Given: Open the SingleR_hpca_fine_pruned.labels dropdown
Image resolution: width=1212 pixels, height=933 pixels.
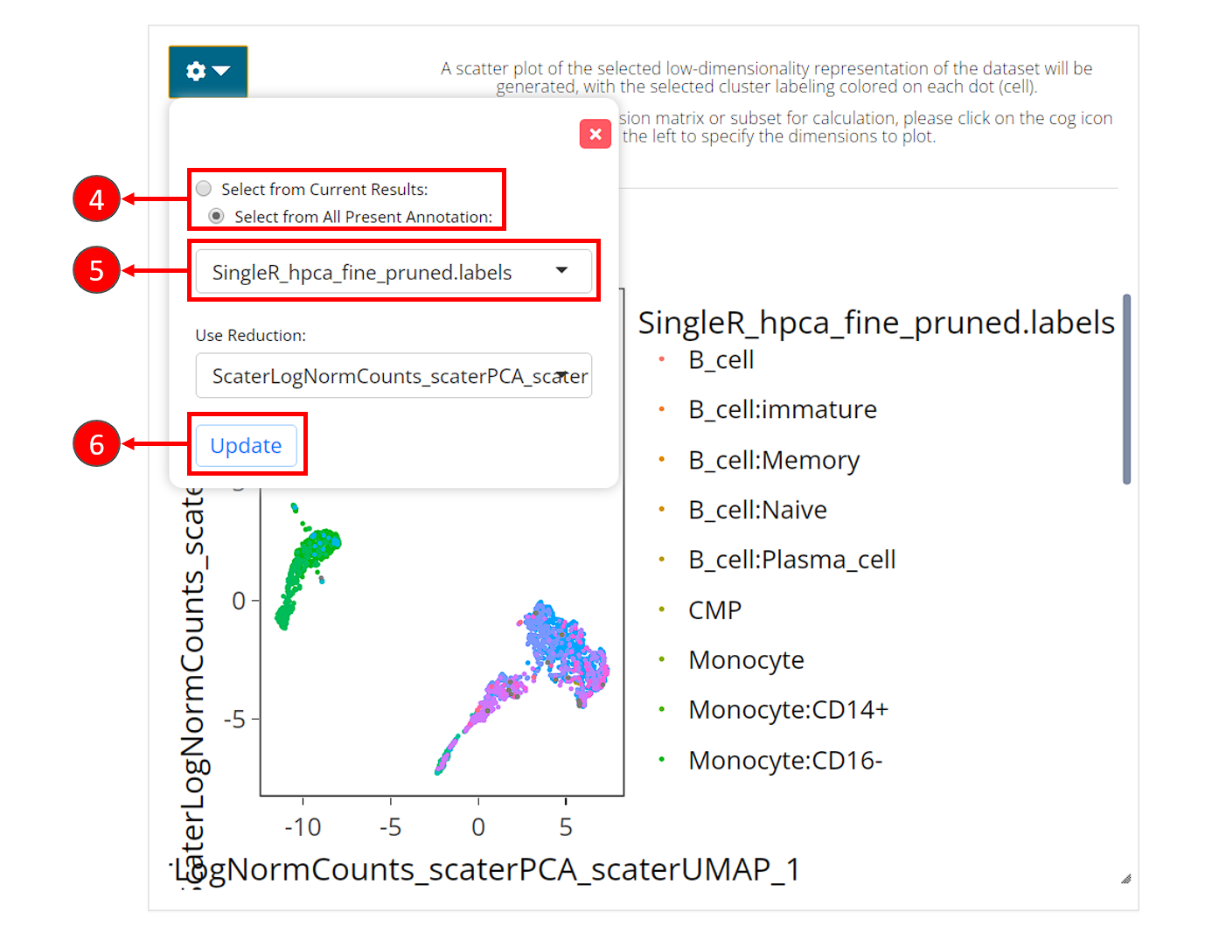Looking at the screenshot, I should tap(393, 272).
